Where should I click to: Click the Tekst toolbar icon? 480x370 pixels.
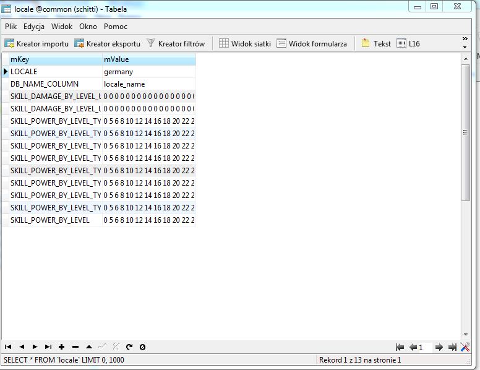click(376, 43)
